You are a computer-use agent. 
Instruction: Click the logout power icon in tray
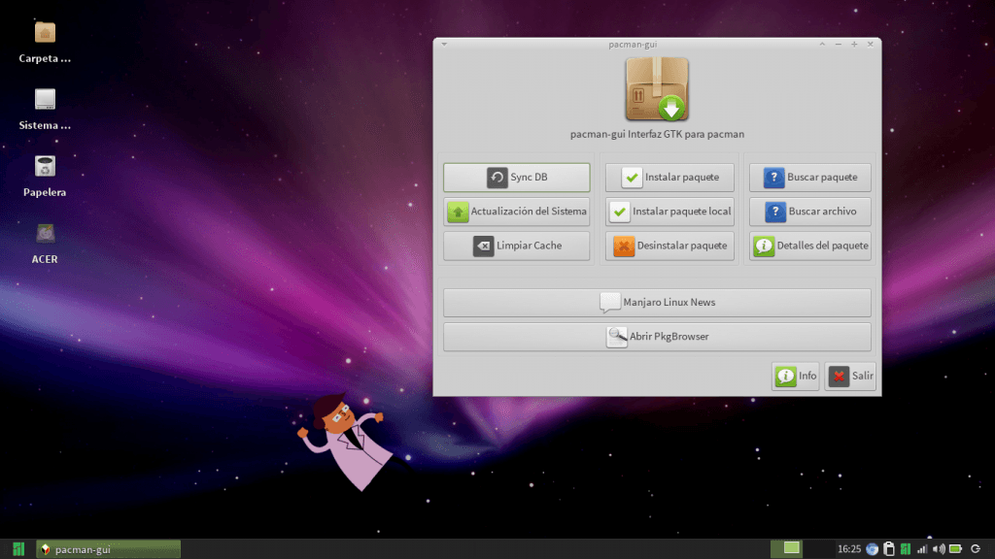(x=976, y=549)
